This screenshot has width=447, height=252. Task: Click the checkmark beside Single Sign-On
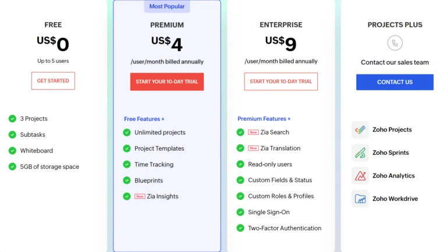pyautogui.click(x=240, y=212)
